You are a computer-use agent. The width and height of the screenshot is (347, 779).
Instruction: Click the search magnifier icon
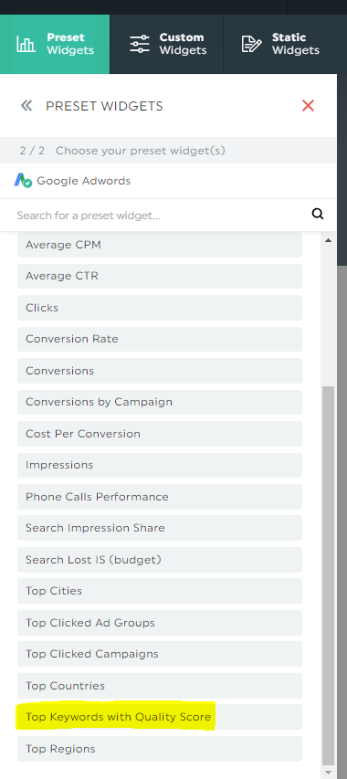click(318, 214)
